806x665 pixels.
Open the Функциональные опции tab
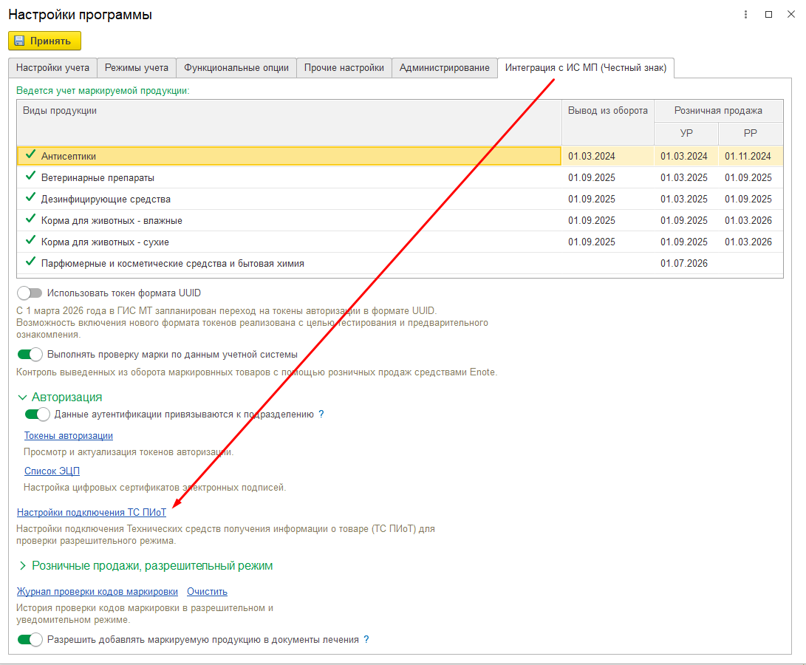[236, 68]
